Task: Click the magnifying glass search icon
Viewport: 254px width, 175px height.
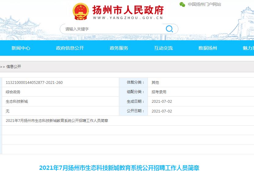Action: click(169, 29)
